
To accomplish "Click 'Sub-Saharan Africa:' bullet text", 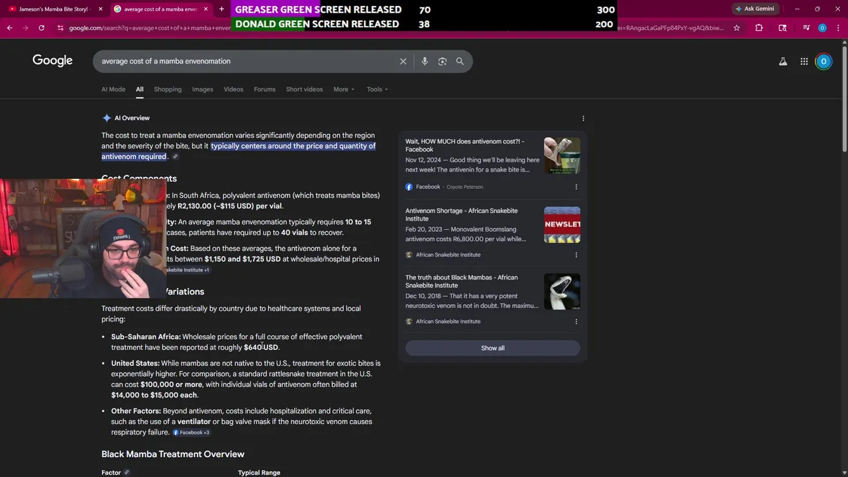I will click(x=146, y=337).
